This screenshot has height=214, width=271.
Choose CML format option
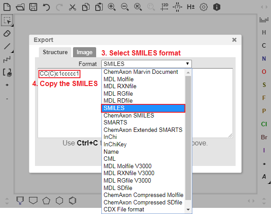click(x=143, y=159)
